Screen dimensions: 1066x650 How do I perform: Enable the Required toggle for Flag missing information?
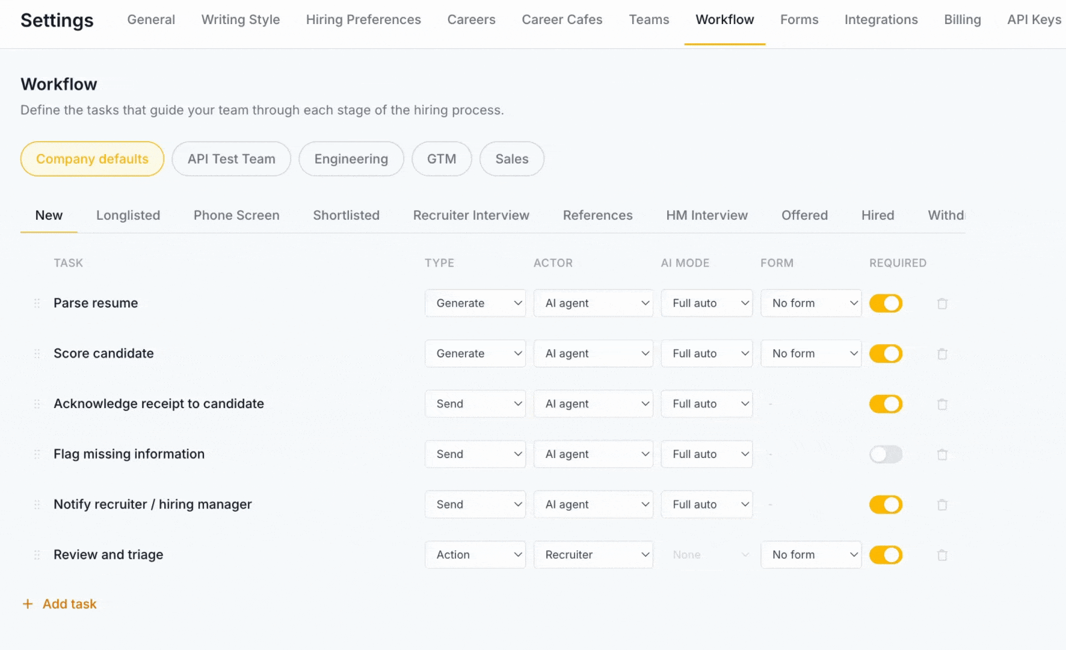point(885,454)
